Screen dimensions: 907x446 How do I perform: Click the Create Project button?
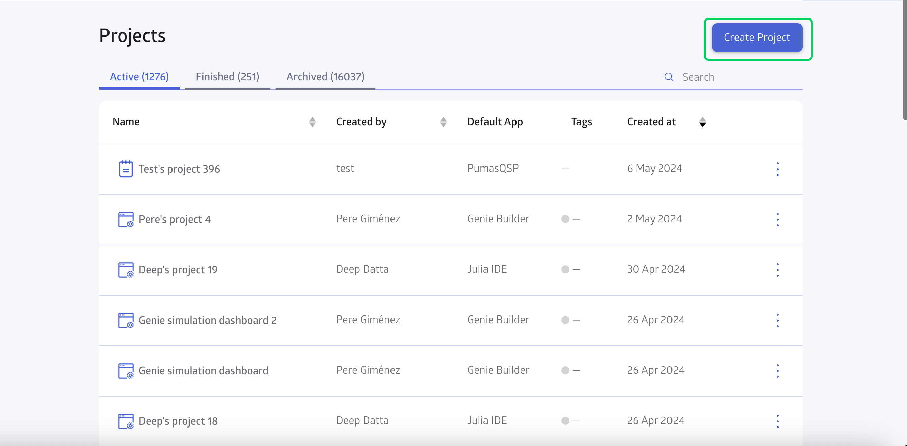click(757, 38)
